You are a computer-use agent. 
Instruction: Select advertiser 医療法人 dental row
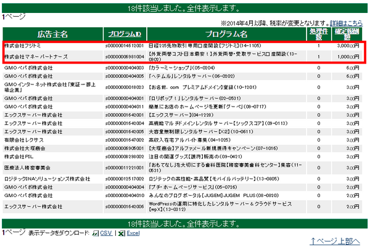27,168
